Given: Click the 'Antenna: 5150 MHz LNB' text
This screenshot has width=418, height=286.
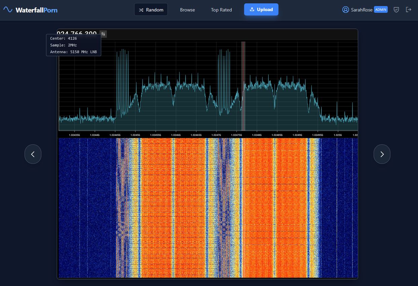Looking at the screenshot, I should point(74,52).
